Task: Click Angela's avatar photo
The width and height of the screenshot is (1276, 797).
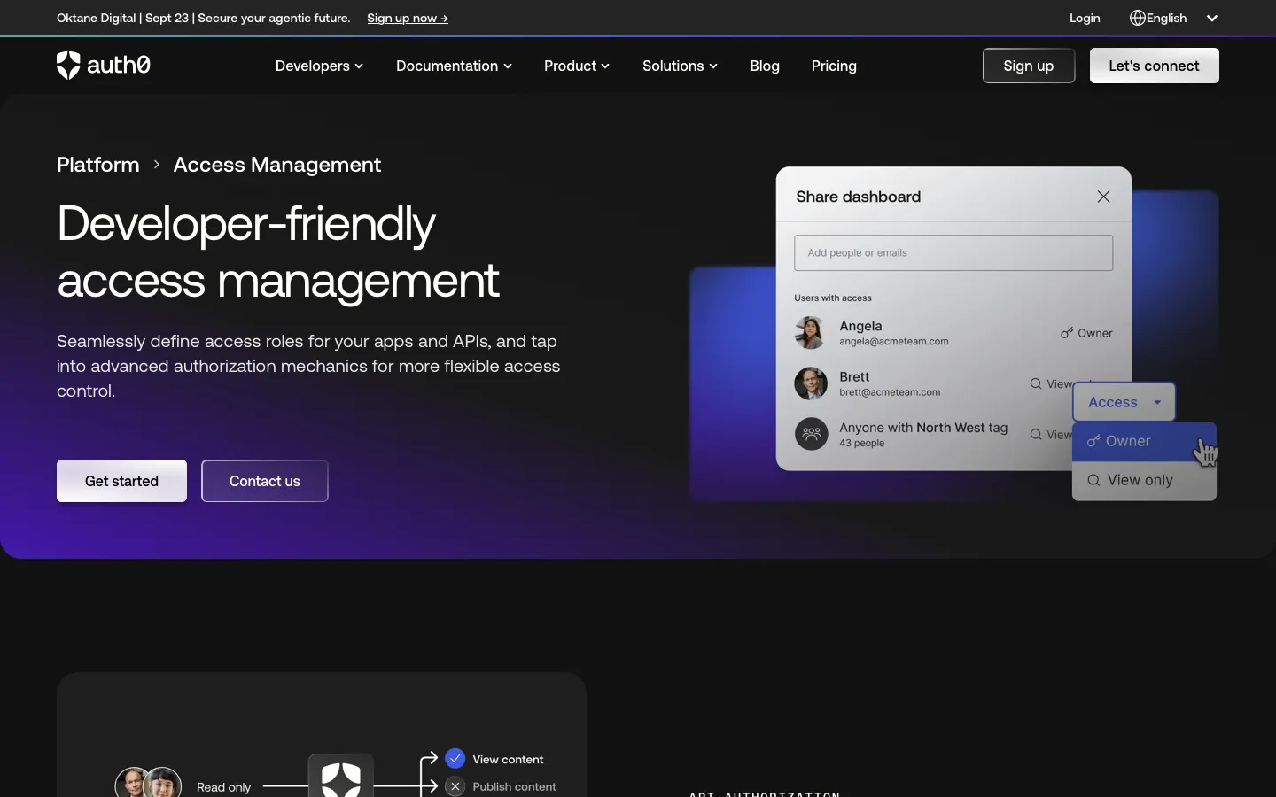Action: pyautogui.click(x=811, y=333)
